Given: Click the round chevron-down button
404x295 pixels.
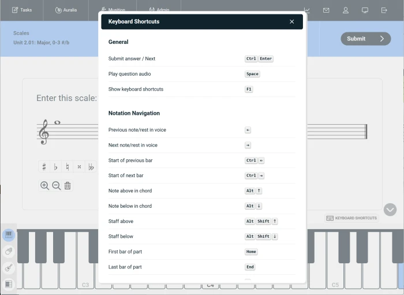Looking at the screenshot, I should (390, 210).
